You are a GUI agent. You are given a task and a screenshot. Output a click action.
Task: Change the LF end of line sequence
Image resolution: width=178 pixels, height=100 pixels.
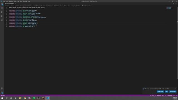[x=166, y=96]
